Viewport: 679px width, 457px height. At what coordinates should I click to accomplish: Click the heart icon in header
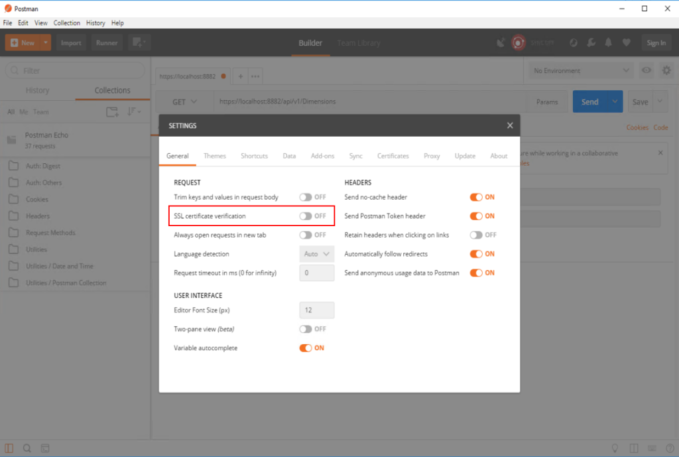626,43
